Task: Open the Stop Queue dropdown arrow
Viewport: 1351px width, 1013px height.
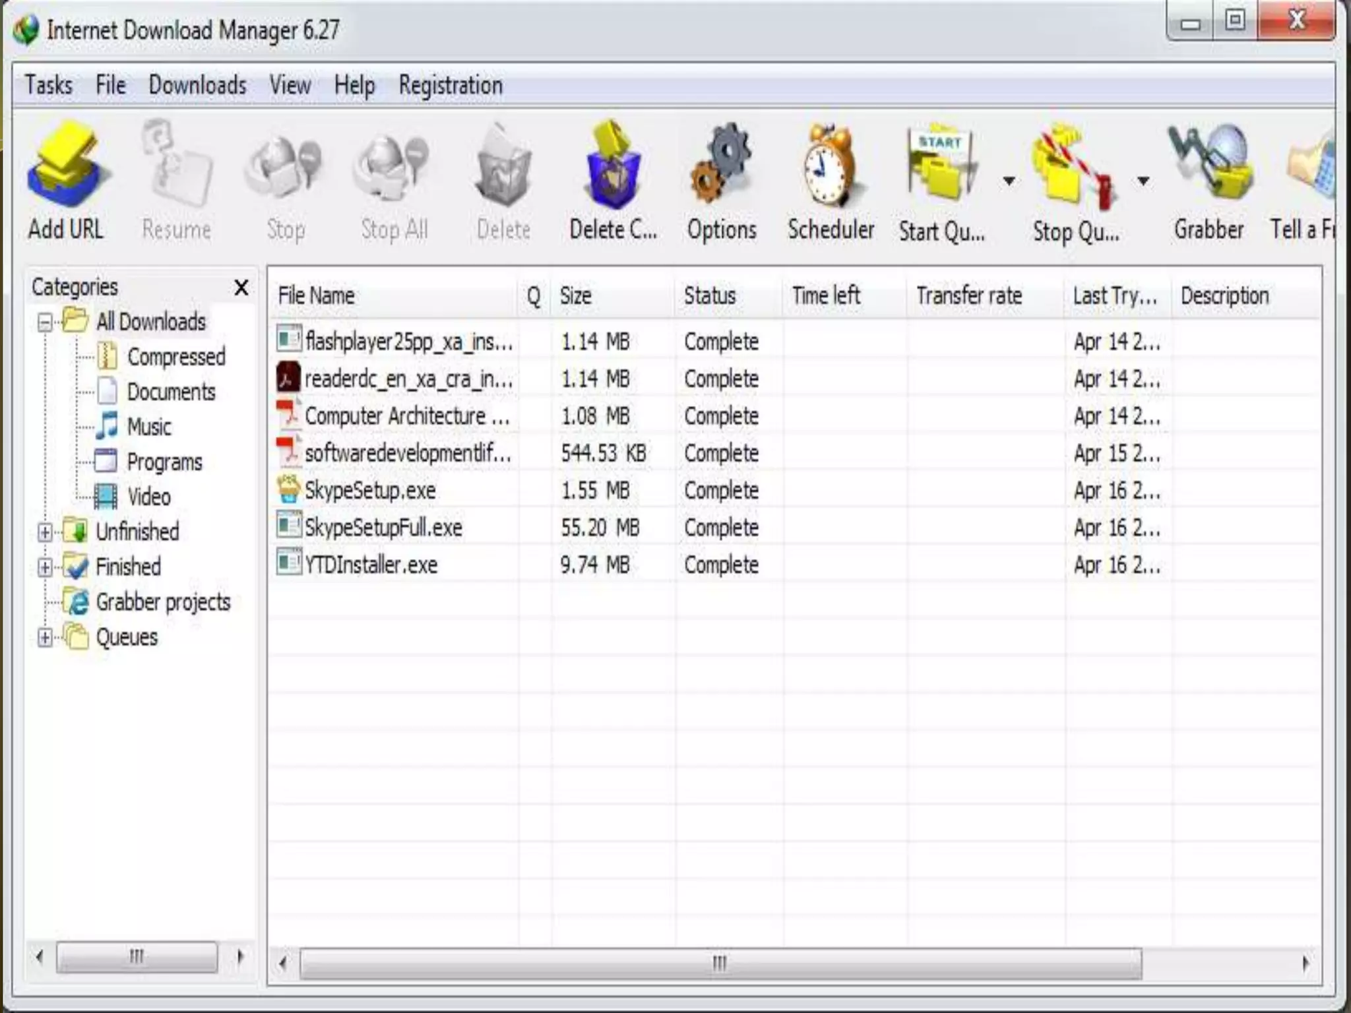Action: (1143, 180)
